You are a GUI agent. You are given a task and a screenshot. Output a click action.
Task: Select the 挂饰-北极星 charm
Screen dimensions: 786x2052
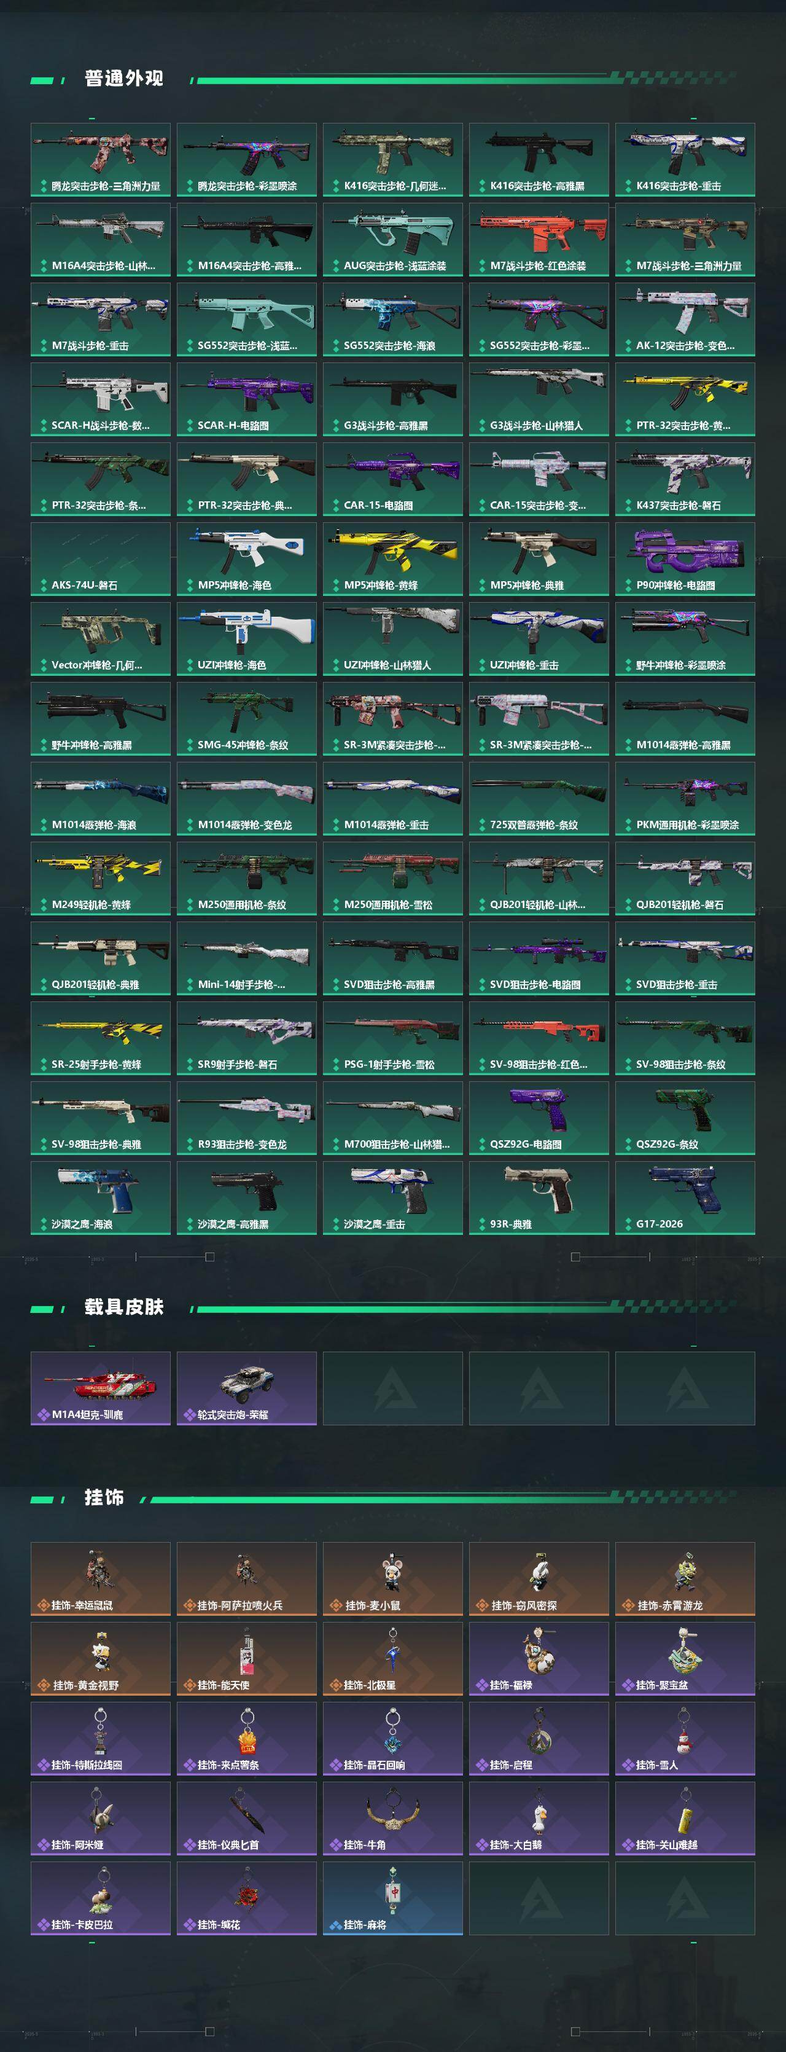click(x=392, y=1658)
